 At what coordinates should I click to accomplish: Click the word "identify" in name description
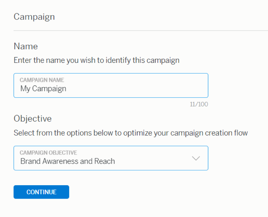118,60
